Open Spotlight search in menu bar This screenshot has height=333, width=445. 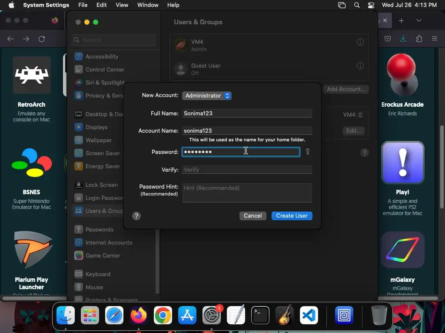(357, 5)
